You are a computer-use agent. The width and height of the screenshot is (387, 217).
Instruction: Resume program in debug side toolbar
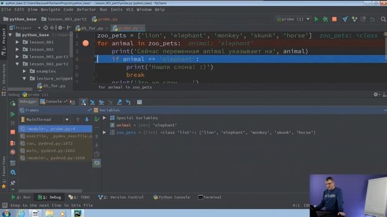pyautogui.click(x=13, y=114)
